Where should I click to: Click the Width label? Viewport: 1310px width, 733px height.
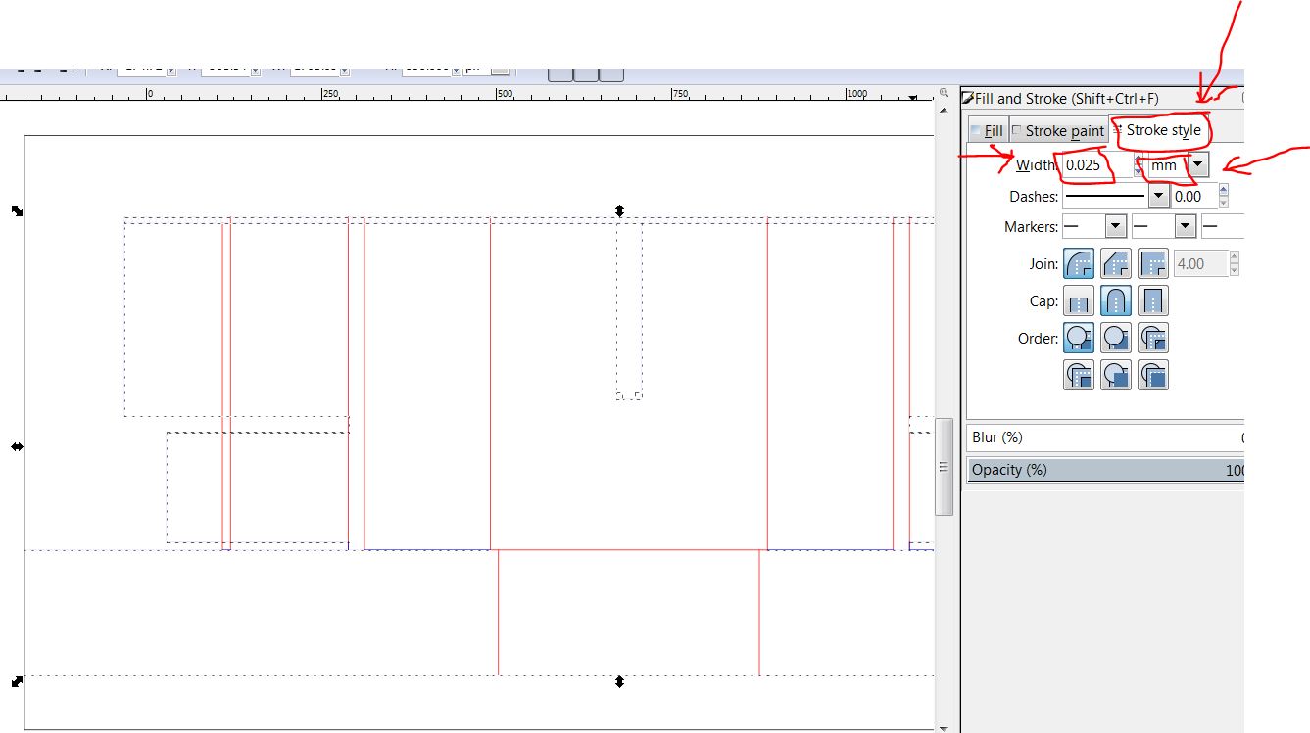[x=1036, y=165]
